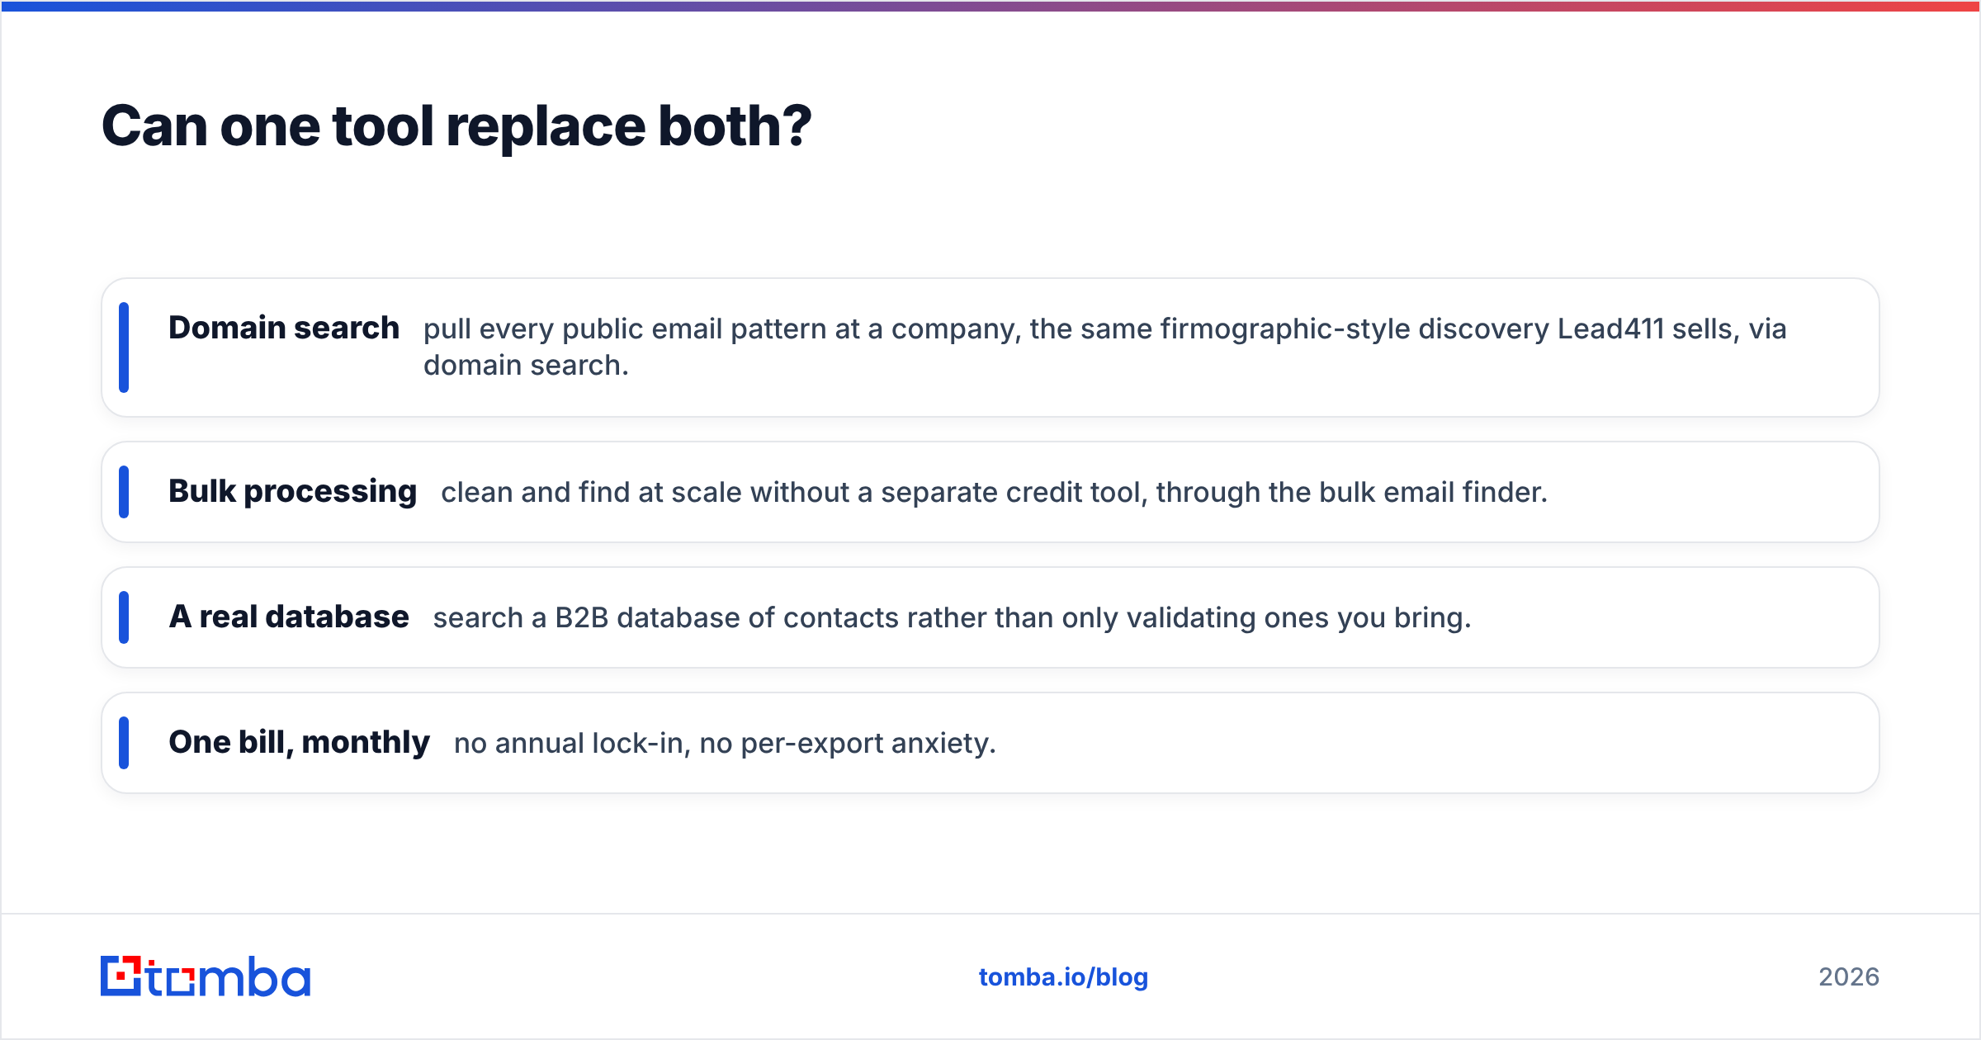1981x1040 pixels.
Task: Click the blue accent bar beside Bulk processing
Action: tap(124, 492)
